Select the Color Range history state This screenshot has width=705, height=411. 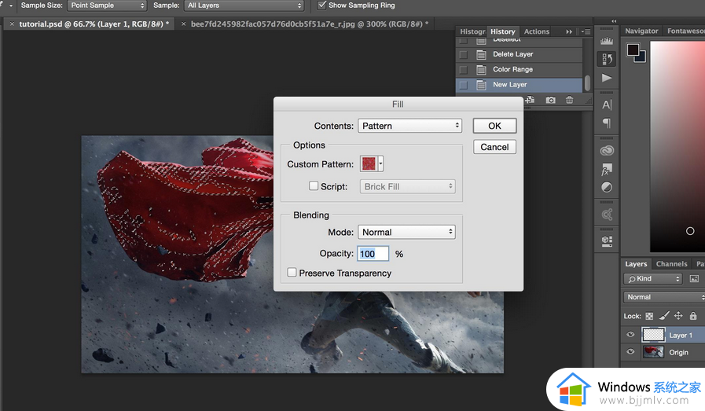click(x=519, y=70)
